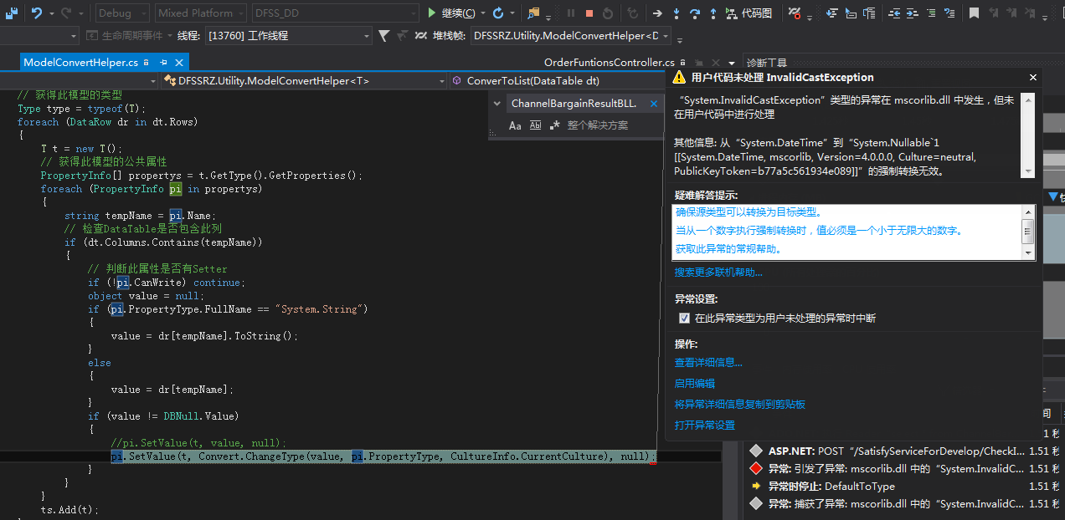Click the thread filter funnel icon
Screen dimensions: 1065x520
pos(383,35)
